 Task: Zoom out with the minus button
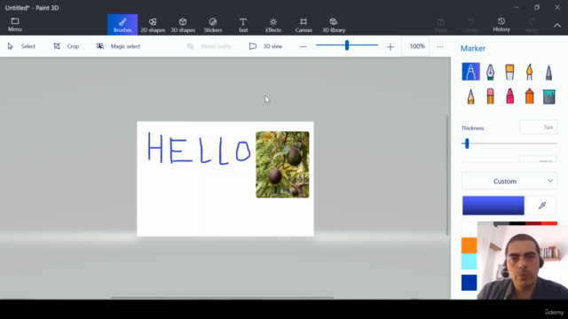coord(304,47)
